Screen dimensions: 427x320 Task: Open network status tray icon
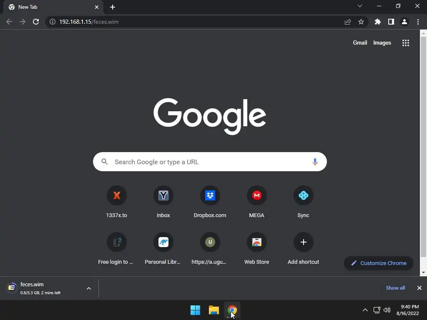pos(377,310)
